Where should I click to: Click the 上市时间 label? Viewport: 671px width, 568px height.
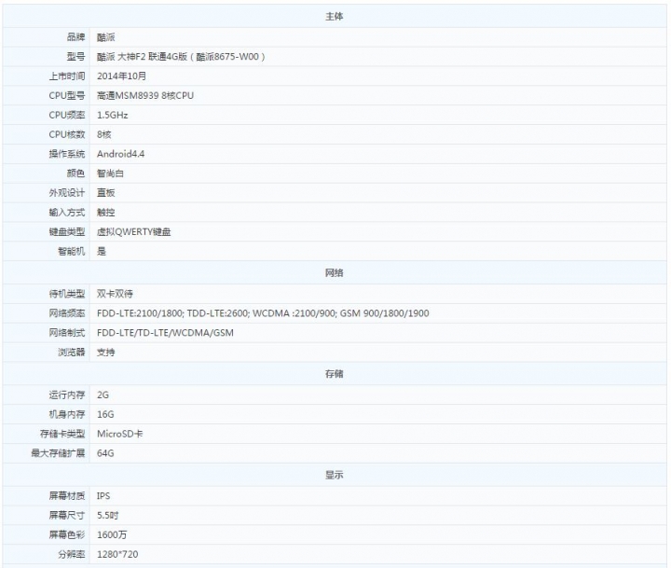click(x=67, y=76)
